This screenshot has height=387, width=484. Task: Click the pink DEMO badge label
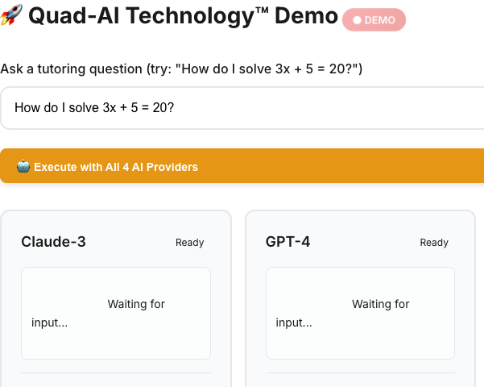point(374,21)
